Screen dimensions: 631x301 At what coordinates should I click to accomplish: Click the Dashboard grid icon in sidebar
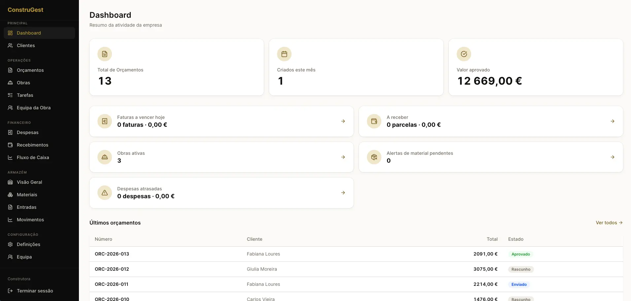10,33
